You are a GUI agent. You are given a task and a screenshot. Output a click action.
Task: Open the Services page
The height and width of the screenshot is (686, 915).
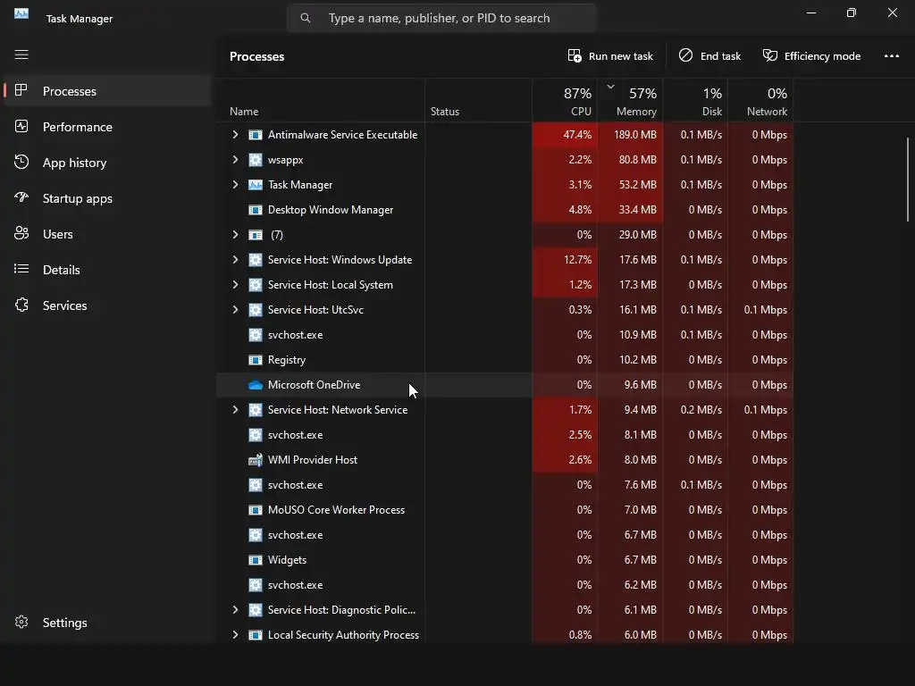pyautogui.click(x=107, y=305)
